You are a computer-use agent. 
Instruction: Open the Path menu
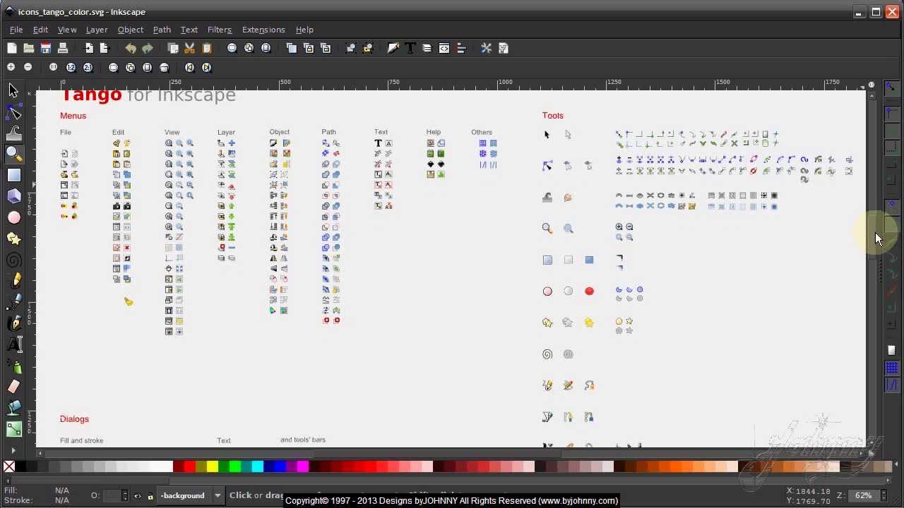[x=162, y=30]
